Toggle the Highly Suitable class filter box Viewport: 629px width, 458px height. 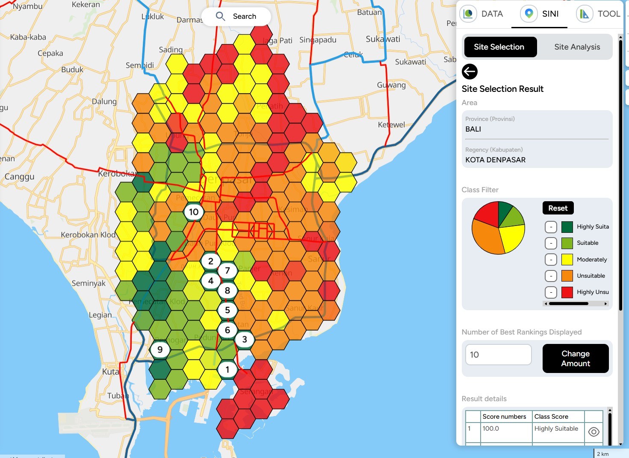pyautogui.click(x=551, y=227)
